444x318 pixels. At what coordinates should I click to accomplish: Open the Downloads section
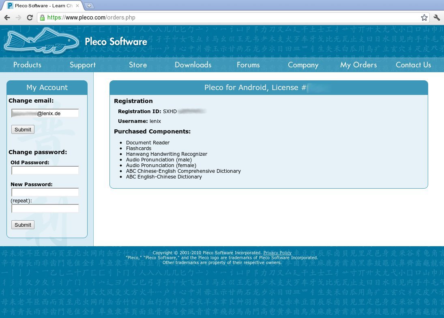click(x=193, y=65)
